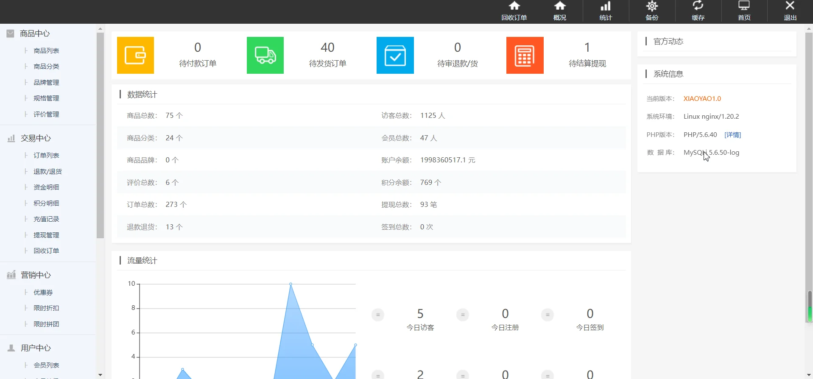Open 回收订单 in the top toolbar
813x379 pixels.
[x=514, y=11]
